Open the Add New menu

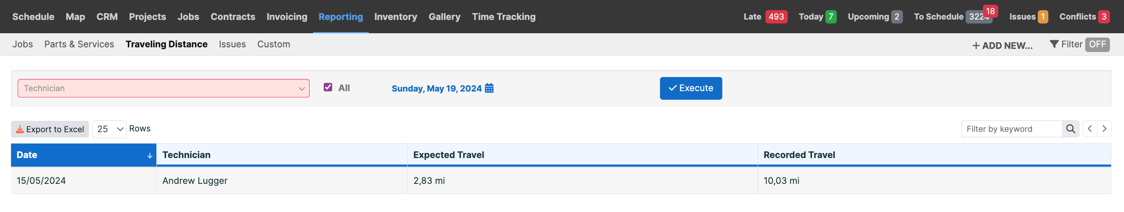[1002, 45]
